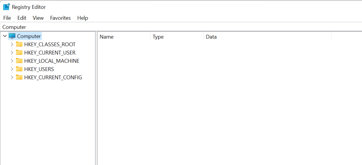Screen dimensions: 362x165
Task: Expand the HKEY_CLASSES_ROOT key
Action: point(12,44)
